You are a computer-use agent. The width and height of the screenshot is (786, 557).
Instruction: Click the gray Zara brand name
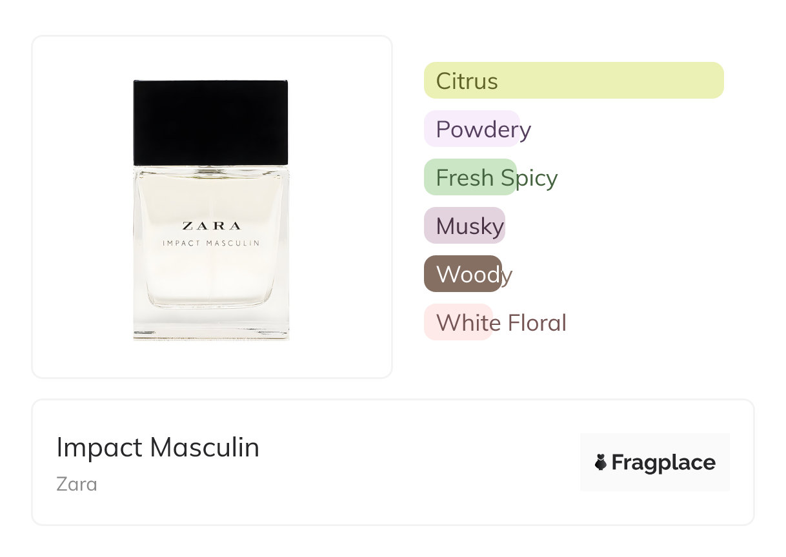pyautogui.click(x=77, y=484)
